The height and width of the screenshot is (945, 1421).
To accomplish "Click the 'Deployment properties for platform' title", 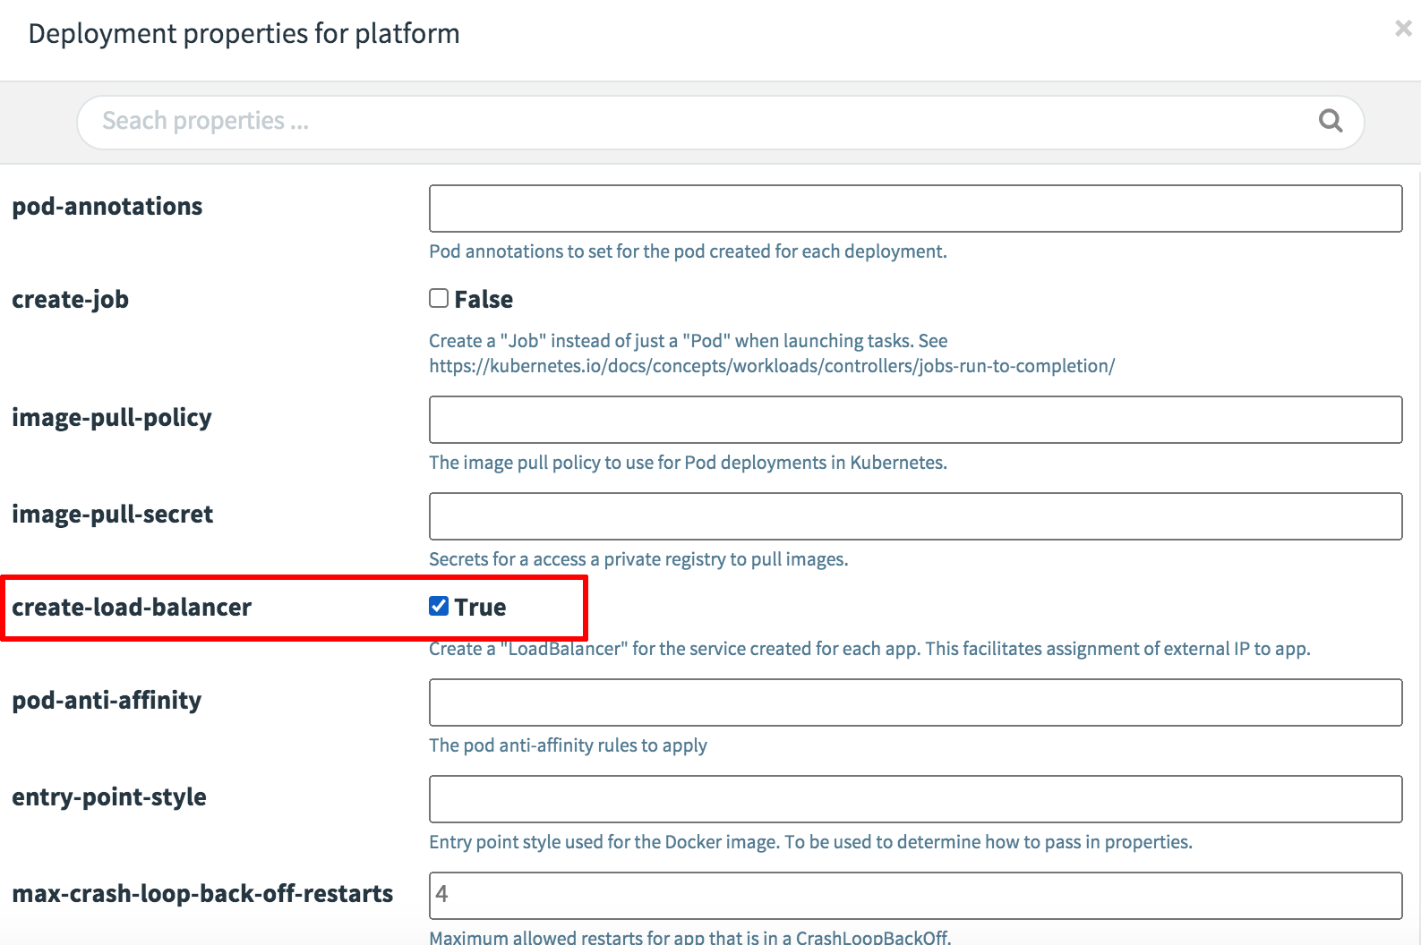I will 244,34.
